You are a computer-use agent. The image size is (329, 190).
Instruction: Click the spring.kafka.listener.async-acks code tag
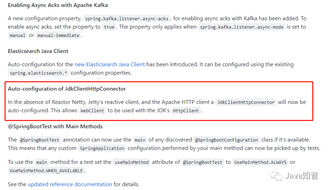(x=127, y=19)
